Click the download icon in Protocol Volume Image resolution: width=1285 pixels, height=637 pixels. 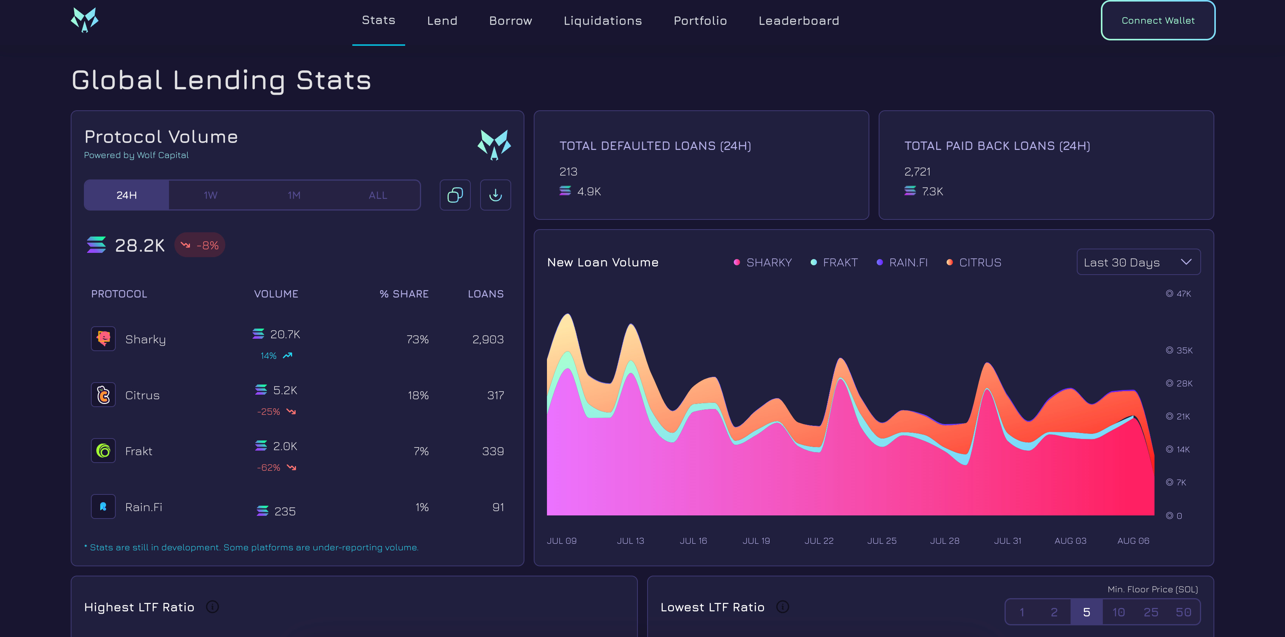coord(495,195)
